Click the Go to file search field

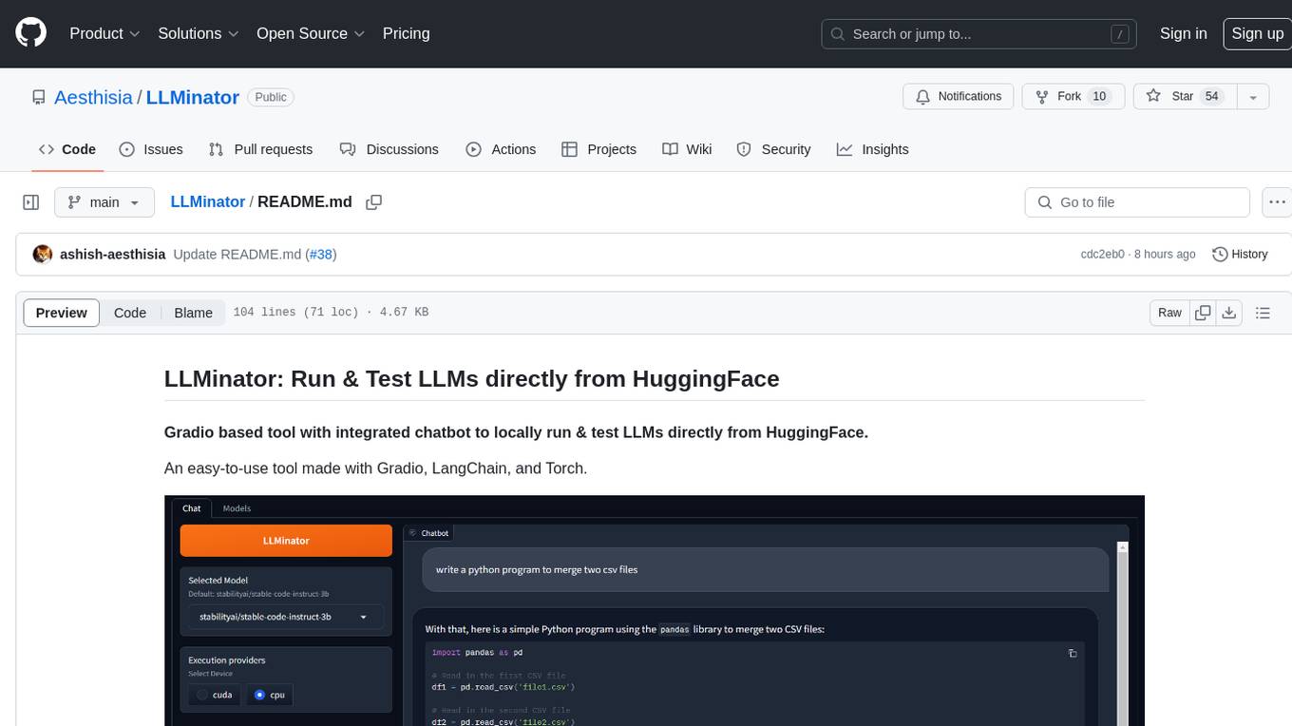pos(1137,202)
